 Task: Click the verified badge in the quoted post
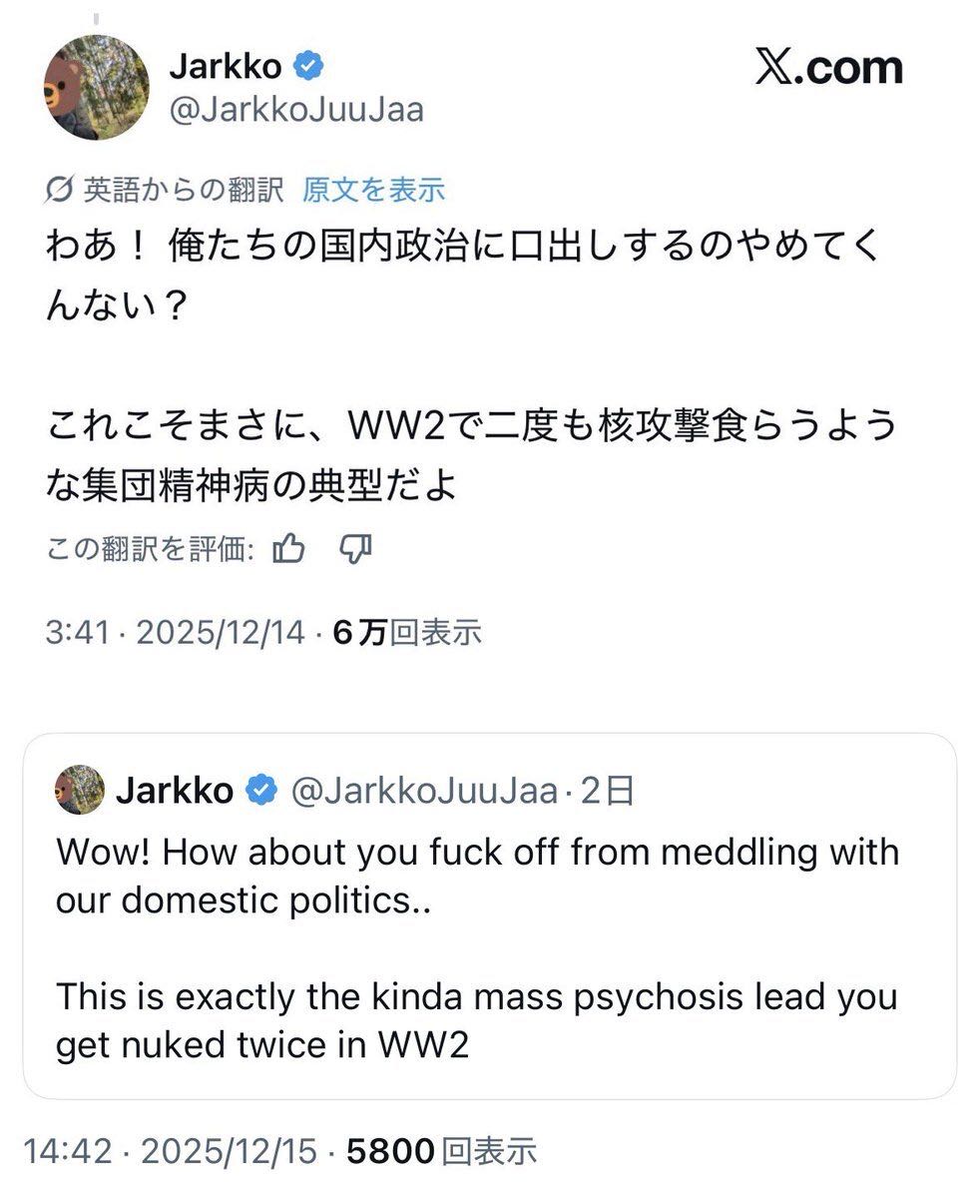(x=261, y=791)
